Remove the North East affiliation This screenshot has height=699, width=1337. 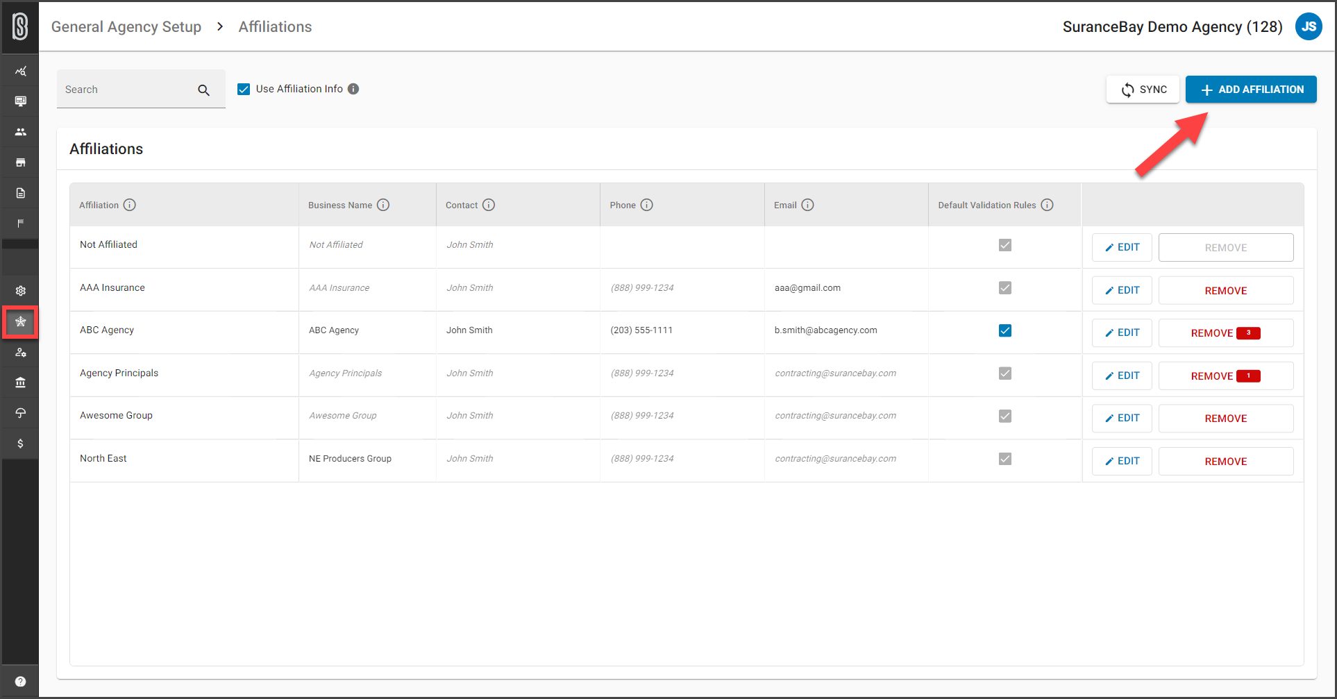pyautogui.click(x=1226, y=461)
